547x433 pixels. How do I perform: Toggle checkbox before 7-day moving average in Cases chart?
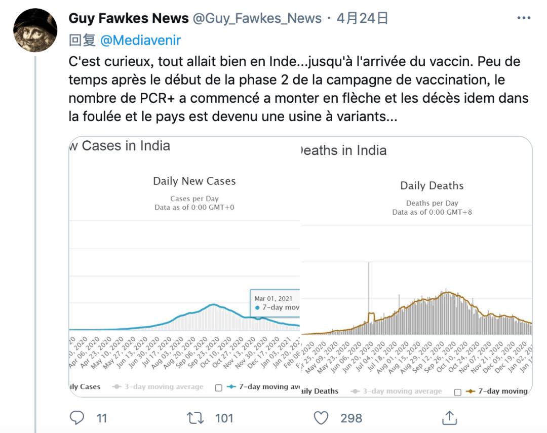219,388
